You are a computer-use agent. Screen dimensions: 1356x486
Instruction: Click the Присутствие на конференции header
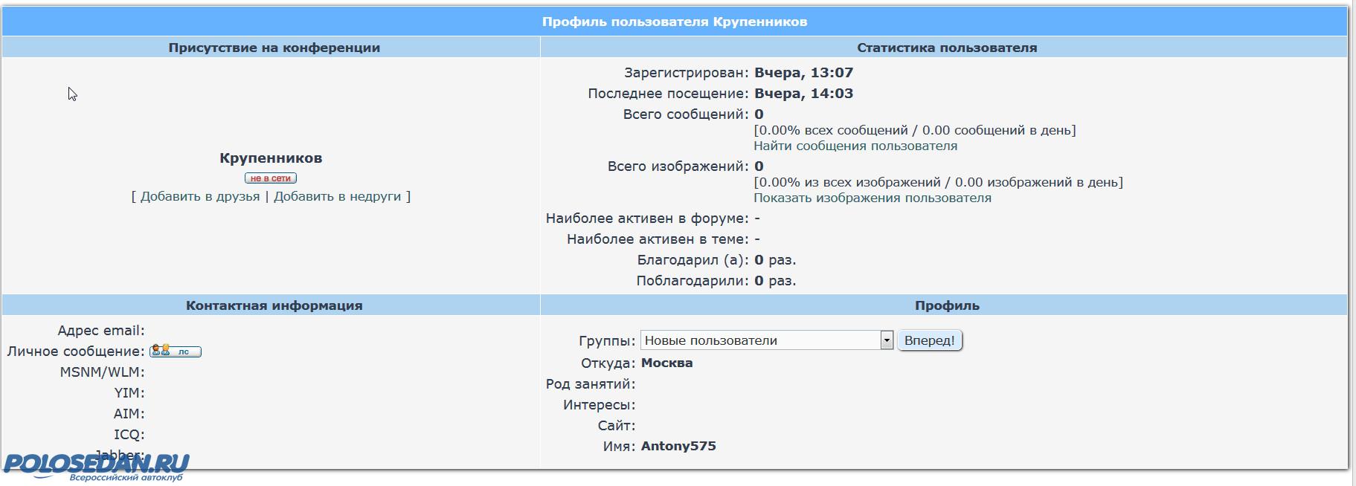point(274,48)
